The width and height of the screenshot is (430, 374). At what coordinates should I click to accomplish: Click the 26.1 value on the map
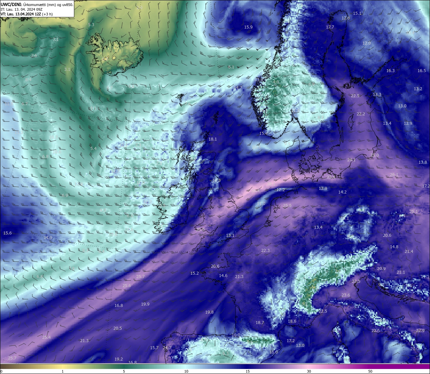point(394,175)
